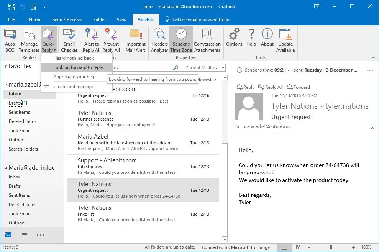Click the 100% zoom level
The image size is (379, 252).
[x=366, y=247]
